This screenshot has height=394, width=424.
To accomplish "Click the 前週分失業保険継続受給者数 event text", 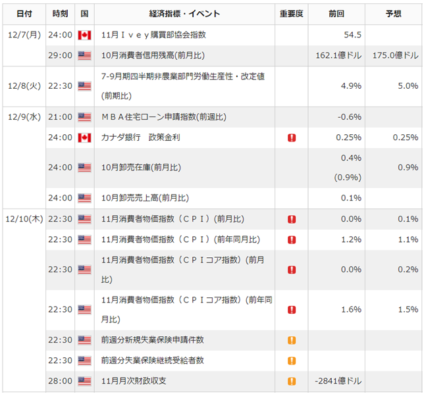I will [153, 360].
